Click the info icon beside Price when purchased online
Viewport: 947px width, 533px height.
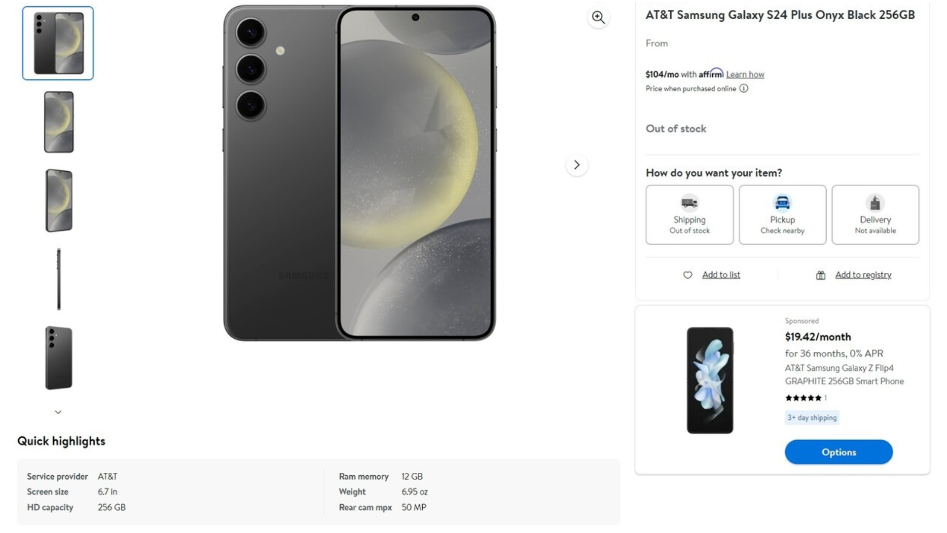(744, 89)
